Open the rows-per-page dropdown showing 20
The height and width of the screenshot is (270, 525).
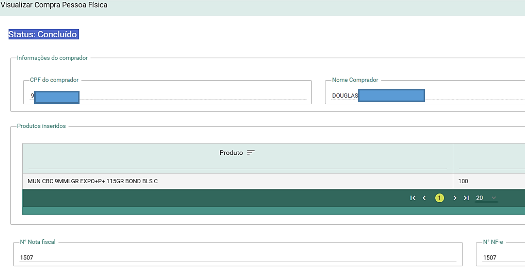pos(486,198)
